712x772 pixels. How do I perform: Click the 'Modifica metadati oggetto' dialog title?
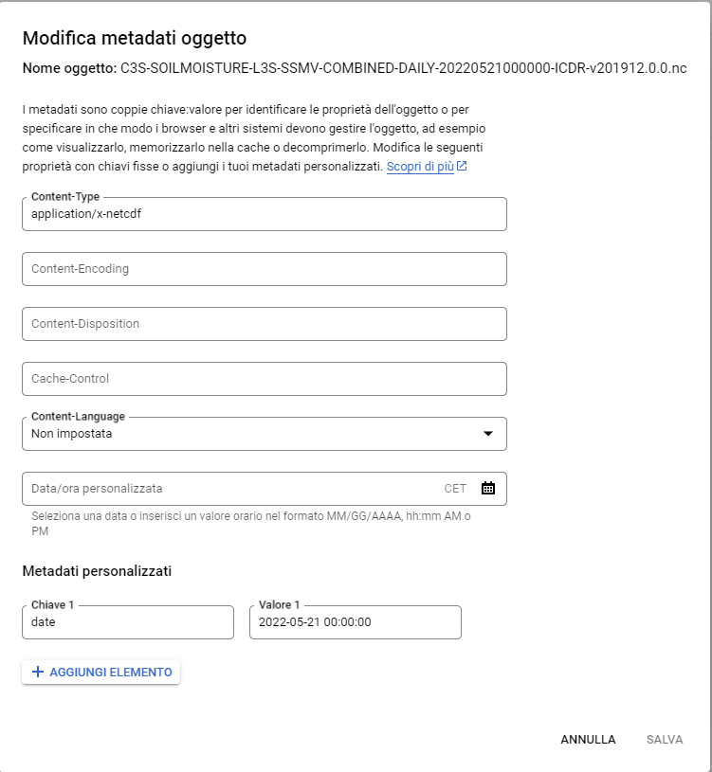point(135,39)
